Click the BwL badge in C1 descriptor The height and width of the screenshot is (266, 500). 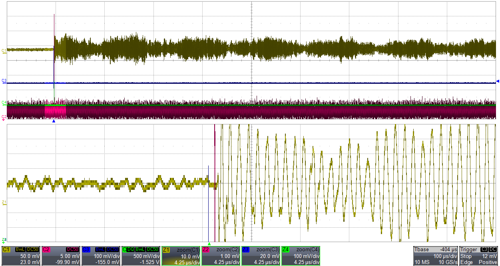tap(20, 249)
